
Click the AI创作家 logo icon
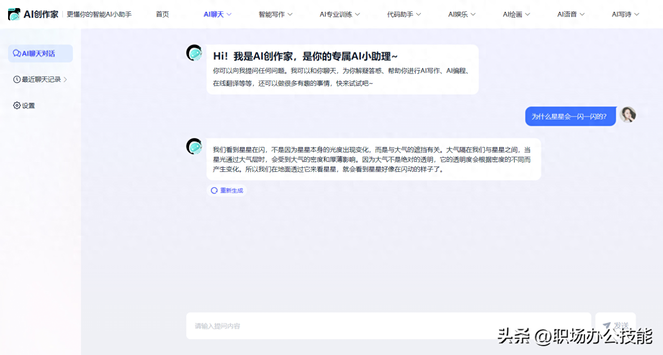(x=14, y=14)
